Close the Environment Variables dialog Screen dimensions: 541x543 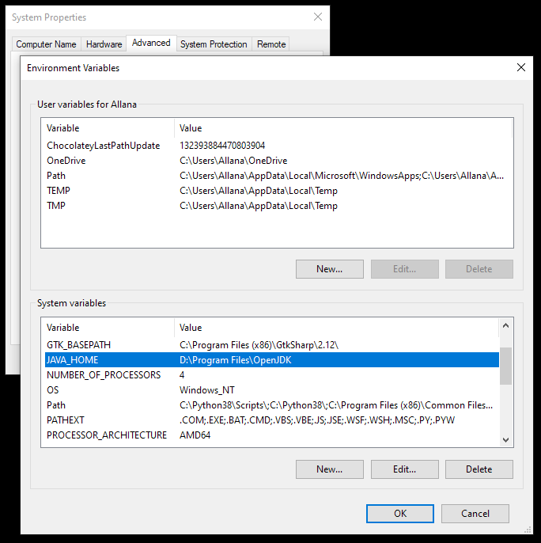(x=520, y=68)
